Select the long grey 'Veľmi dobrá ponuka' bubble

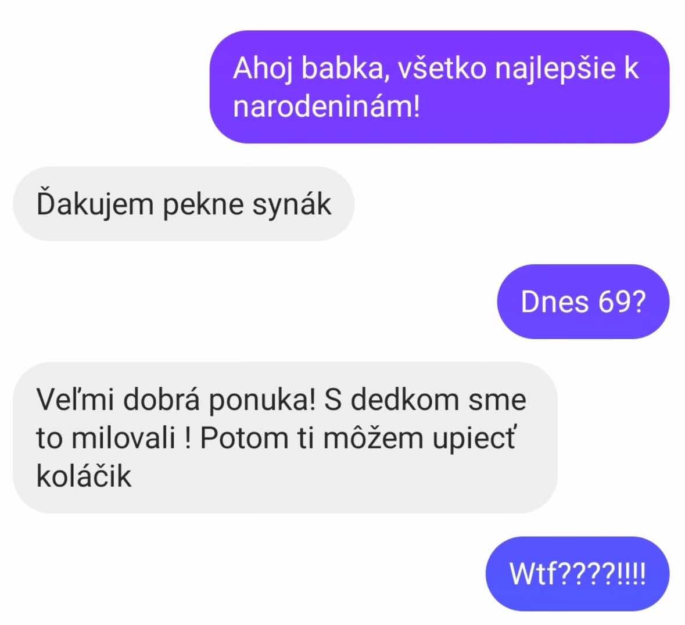285,437
